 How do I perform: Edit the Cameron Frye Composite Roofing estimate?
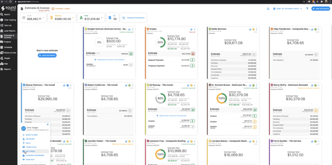pos(188,141)
